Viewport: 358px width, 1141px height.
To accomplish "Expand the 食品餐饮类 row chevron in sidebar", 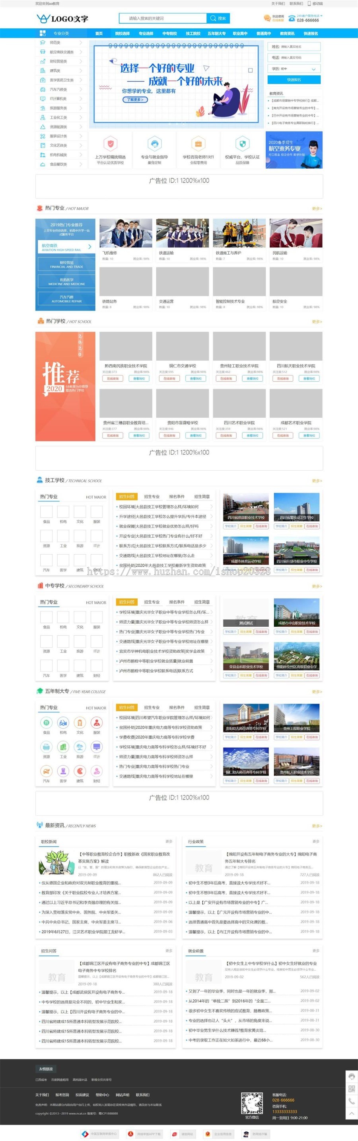I will click(x=80, y=164).
